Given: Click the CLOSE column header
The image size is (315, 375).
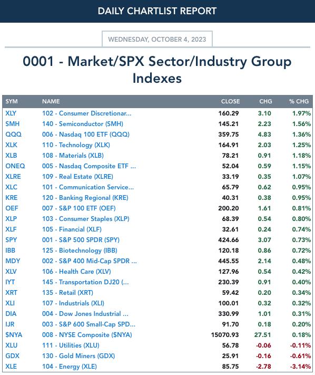Looking at the screenshot, I should 230,101.
